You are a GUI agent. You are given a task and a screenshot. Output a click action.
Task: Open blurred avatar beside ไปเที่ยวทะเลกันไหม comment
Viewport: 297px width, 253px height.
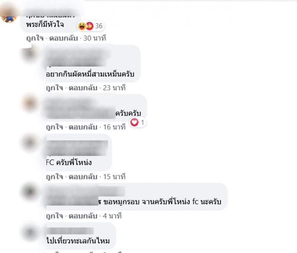tap(30, 231)
